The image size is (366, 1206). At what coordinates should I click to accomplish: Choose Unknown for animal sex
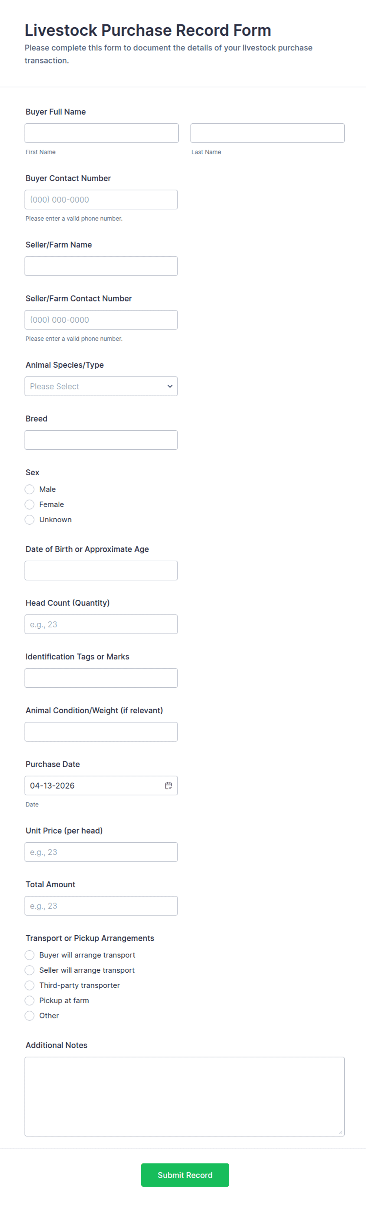click(30, 520)
